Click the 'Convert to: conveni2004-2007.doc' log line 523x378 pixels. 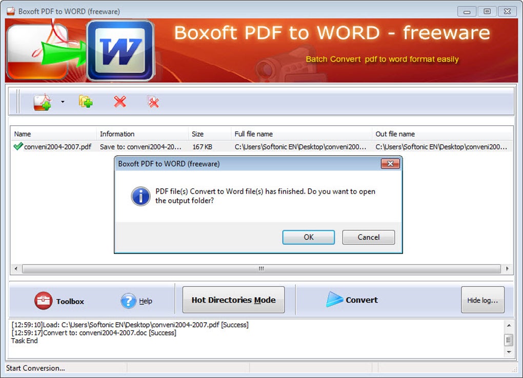pyautogui.click(x=94, y=332)
